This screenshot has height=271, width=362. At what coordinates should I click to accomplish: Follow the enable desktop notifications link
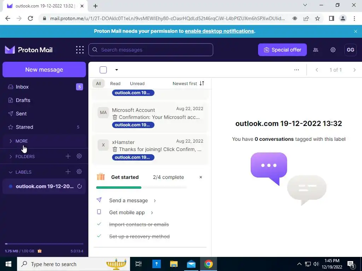(x=219, y=31)
